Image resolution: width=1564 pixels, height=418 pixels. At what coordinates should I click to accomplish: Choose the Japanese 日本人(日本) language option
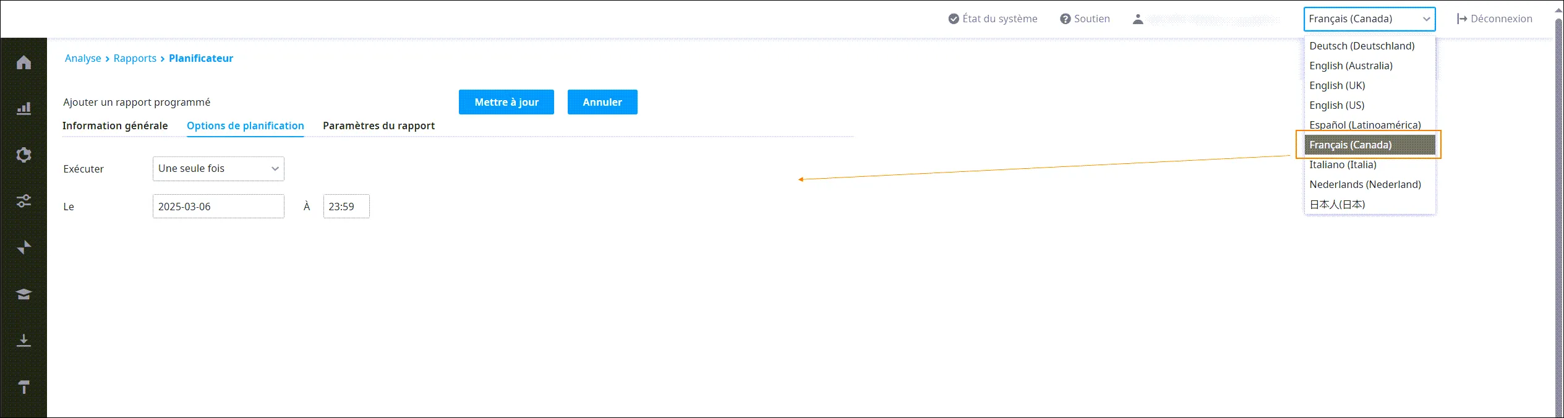[x=1369, y=204]
